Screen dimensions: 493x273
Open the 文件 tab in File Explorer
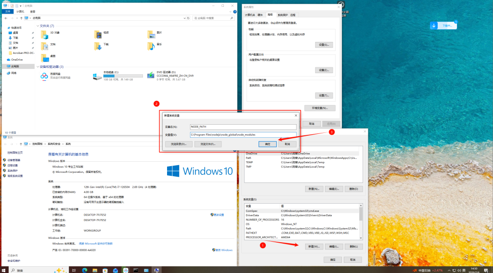click(8, 12)
